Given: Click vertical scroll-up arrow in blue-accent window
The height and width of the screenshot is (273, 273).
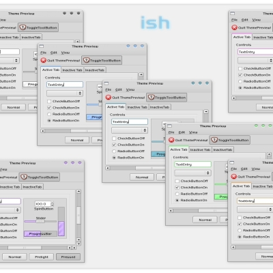Looking at the screenshot, I should pos(141,74).
